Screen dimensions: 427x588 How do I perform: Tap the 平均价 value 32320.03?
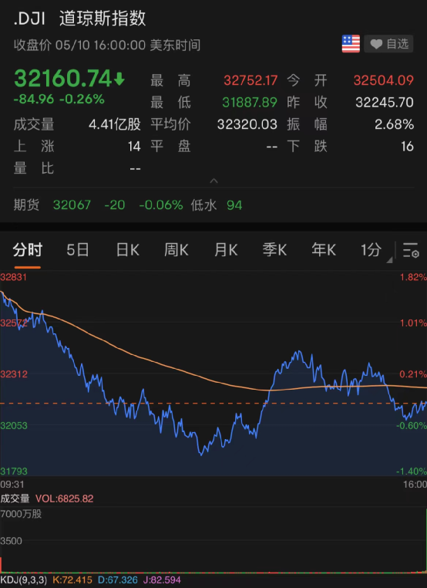[x=247, y=124]
